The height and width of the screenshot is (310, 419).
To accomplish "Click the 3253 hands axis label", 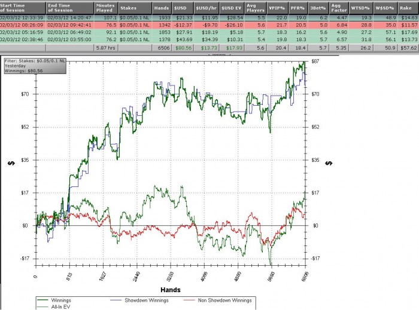I will pos(170,277).
